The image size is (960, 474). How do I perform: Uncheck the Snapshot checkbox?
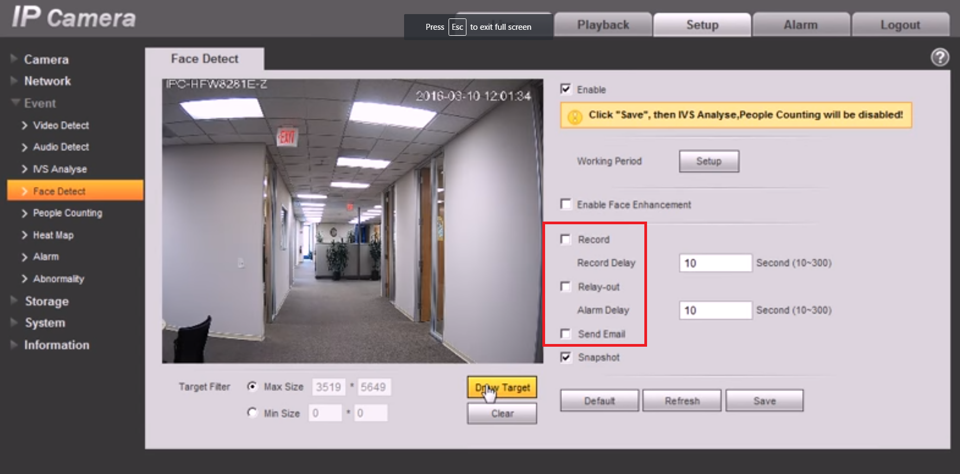tap(566, 357)
